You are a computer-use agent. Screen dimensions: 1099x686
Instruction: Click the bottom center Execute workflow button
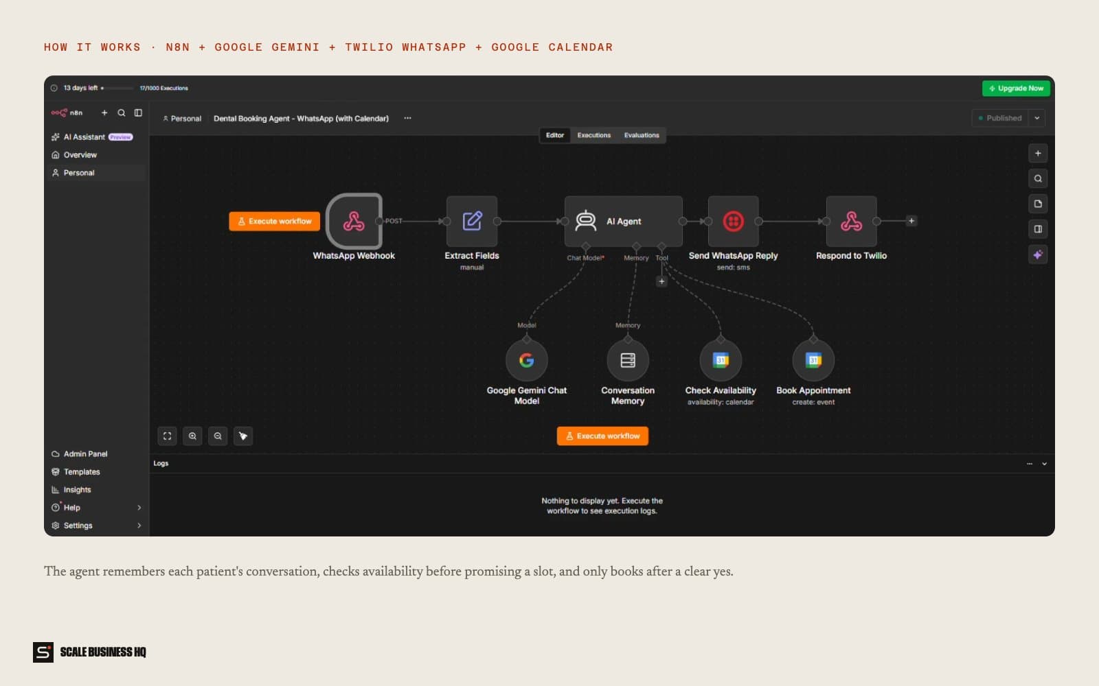(x=602, y=436)
